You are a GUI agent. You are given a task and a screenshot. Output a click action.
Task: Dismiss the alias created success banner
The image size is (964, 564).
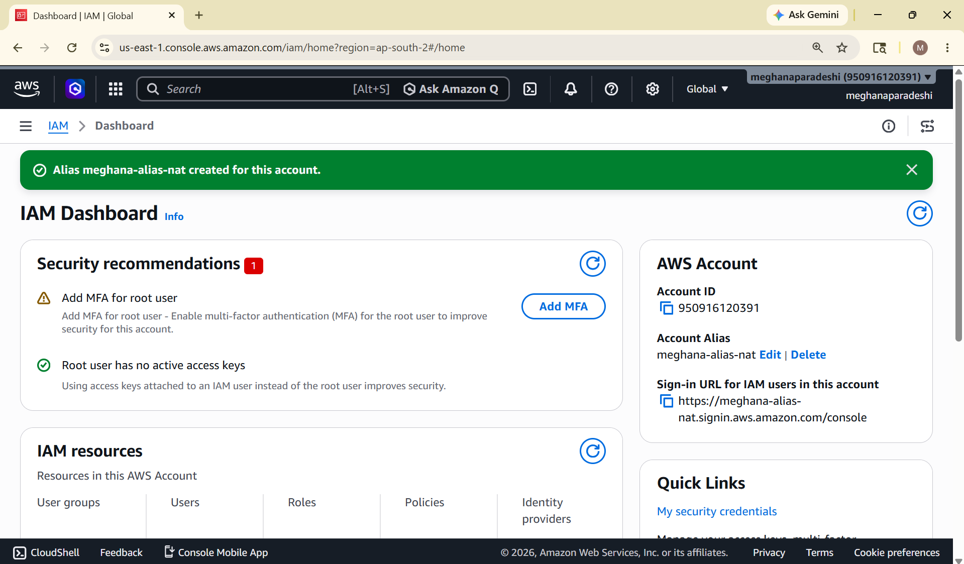pyautogui.click(x=912, y=170)
